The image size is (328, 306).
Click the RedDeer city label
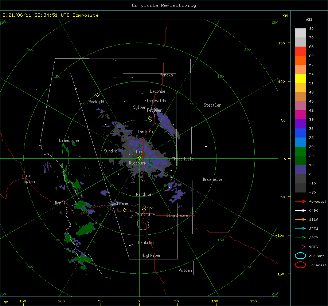click(155, 110)
